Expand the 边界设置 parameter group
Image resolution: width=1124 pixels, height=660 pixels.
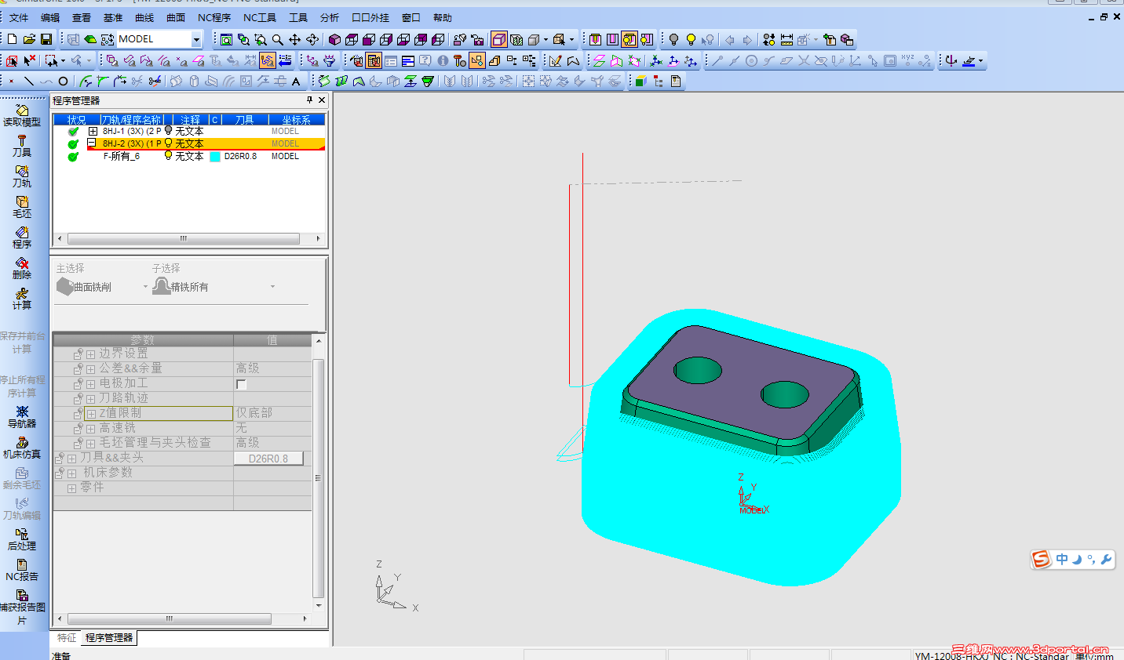90,354
